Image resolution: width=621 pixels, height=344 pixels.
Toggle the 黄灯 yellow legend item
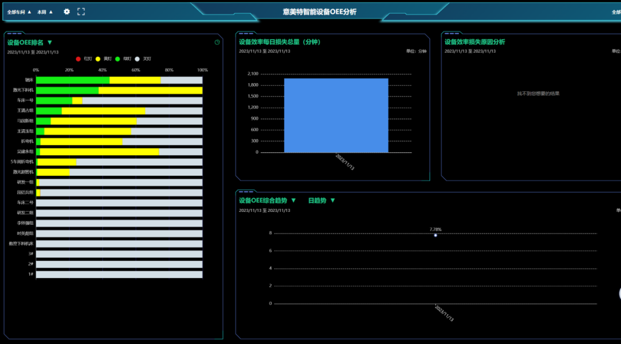coord(103,59)
